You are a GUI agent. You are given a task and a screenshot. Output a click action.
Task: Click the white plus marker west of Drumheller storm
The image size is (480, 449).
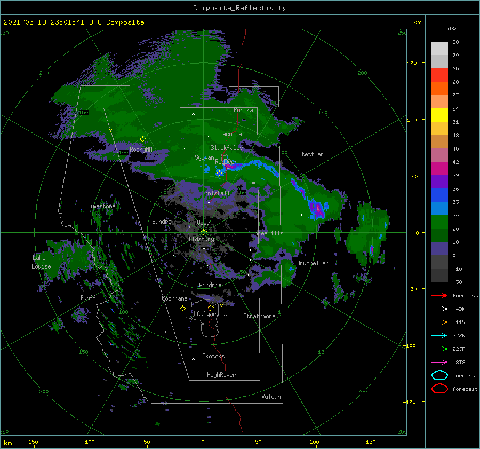pos(301,215)
